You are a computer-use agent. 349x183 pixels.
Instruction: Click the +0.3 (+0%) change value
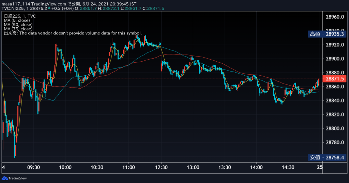pyautogui.click(x=62, y=9)
